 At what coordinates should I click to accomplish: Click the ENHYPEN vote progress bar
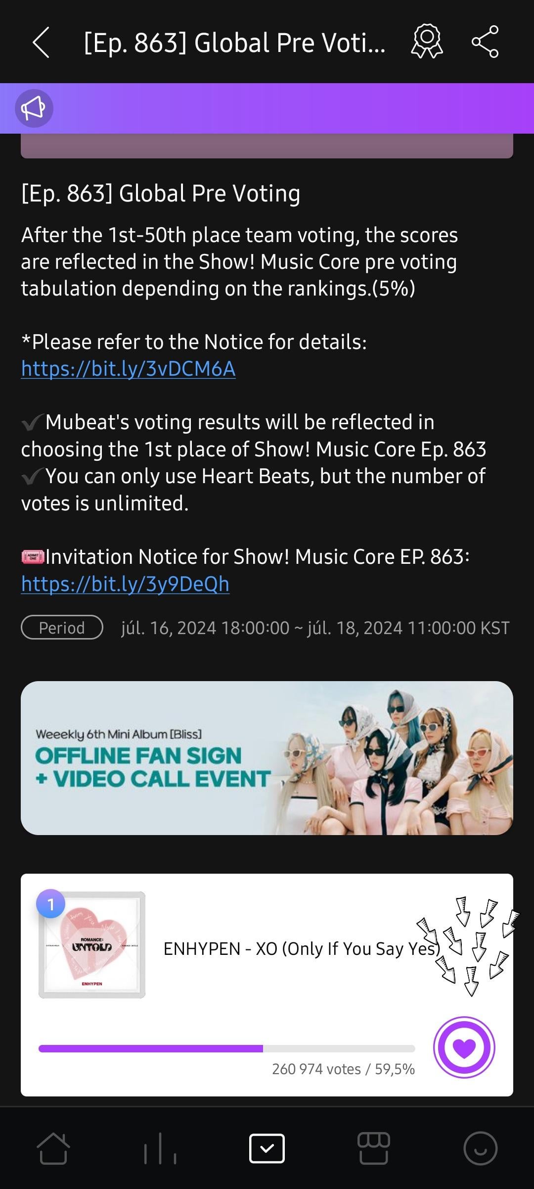226,1048
